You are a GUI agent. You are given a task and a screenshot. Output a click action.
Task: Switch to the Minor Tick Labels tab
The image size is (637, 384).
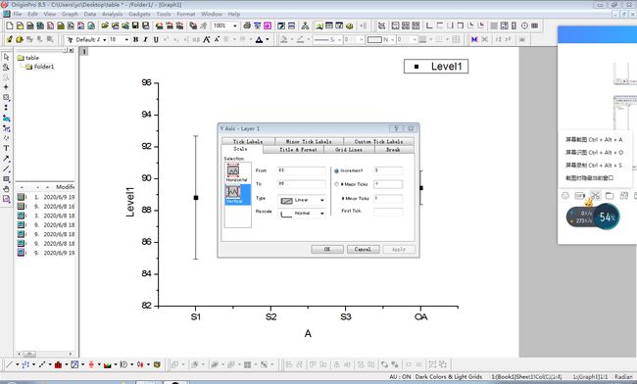coord(309,142)
